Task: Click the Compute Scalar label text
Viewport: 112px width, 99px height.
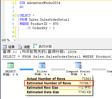Action: (x=78, y=71)
